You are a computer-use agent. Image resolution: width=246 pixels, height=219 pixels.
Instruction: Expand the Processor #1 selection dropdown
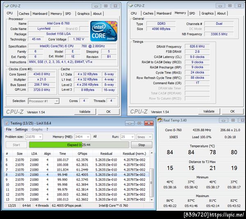click(57, 101)
